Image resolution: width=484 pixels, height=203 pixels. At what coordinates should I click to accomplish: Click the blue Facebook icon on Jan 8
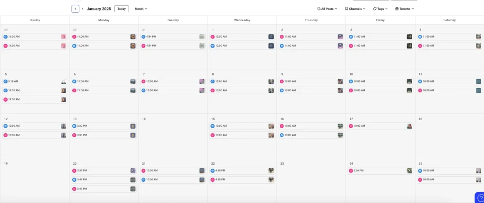pyautogui.click(x=212, y=81)
